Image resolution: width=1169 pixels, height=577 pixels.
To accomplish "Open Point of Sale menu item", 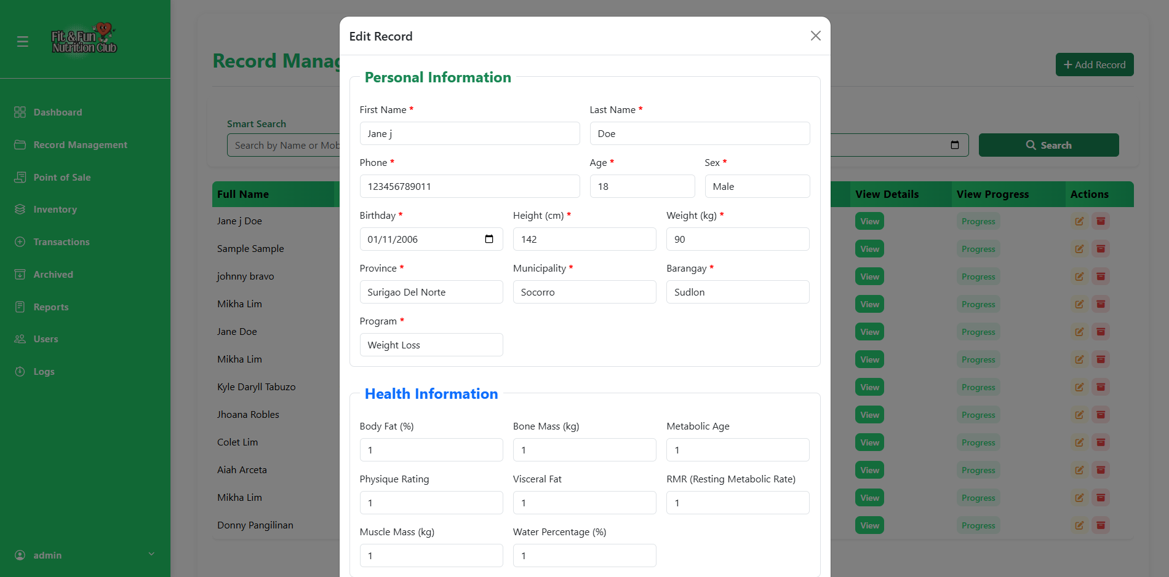I will [62, 178].
